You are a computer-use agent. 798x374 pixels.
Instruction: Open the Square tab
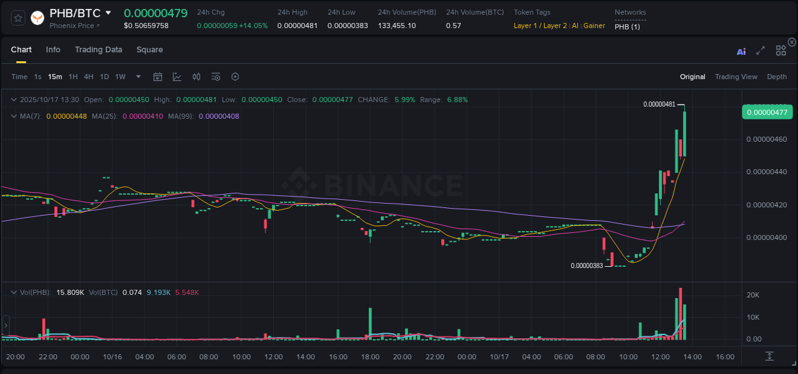tap(149, 50)
